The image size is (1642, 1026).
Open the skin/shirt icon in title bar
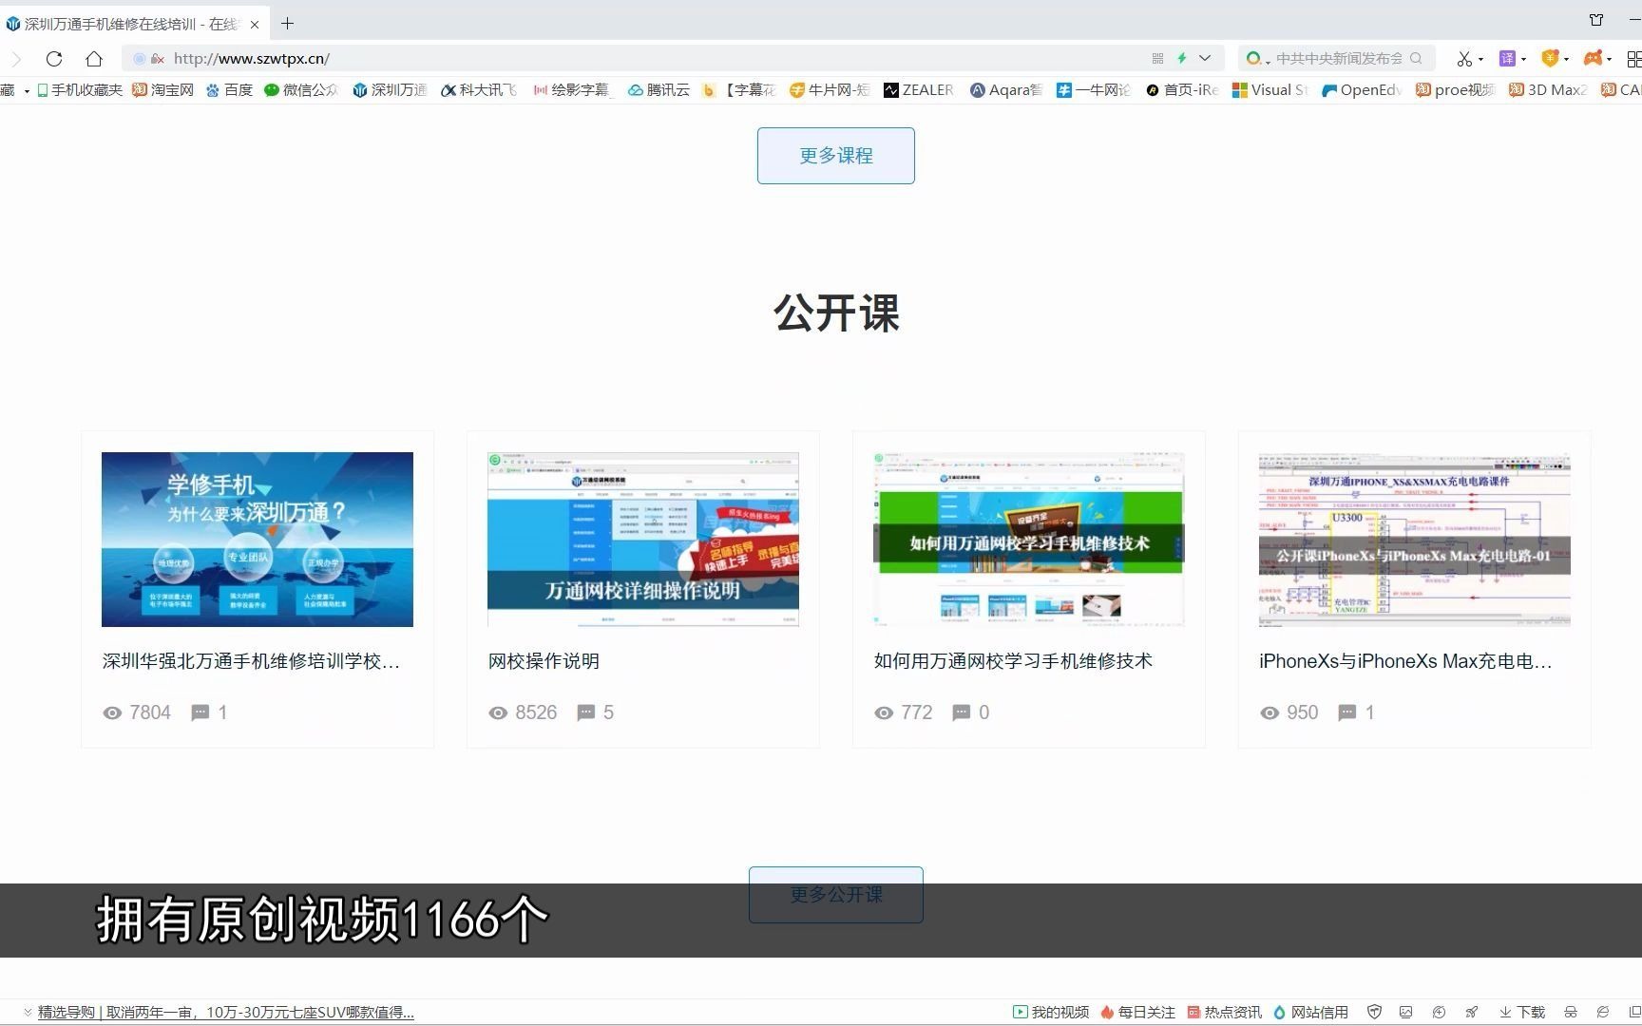point(1596,20)
